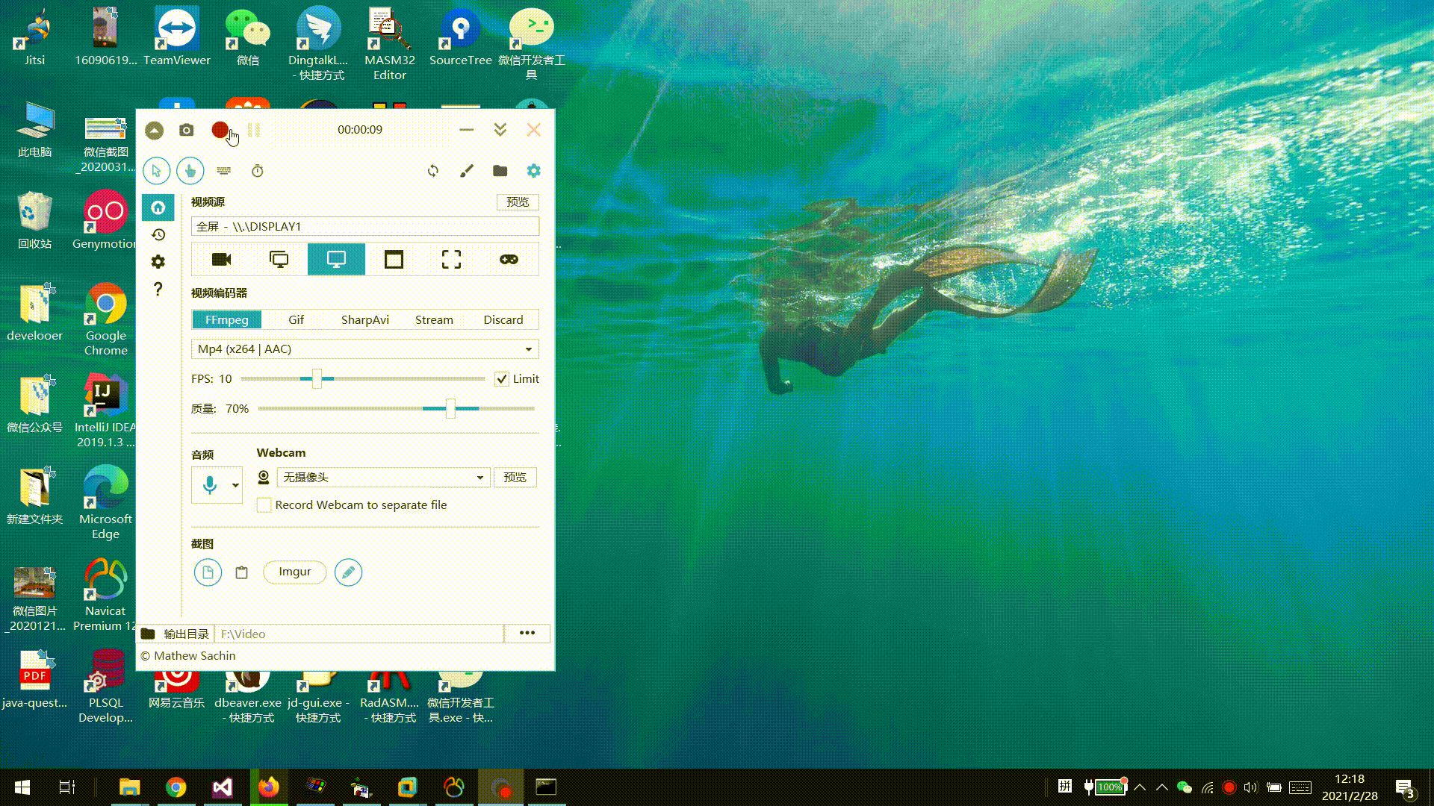Click the video source preview button
Screen dimensions: 1434x806
click(517, 202)
